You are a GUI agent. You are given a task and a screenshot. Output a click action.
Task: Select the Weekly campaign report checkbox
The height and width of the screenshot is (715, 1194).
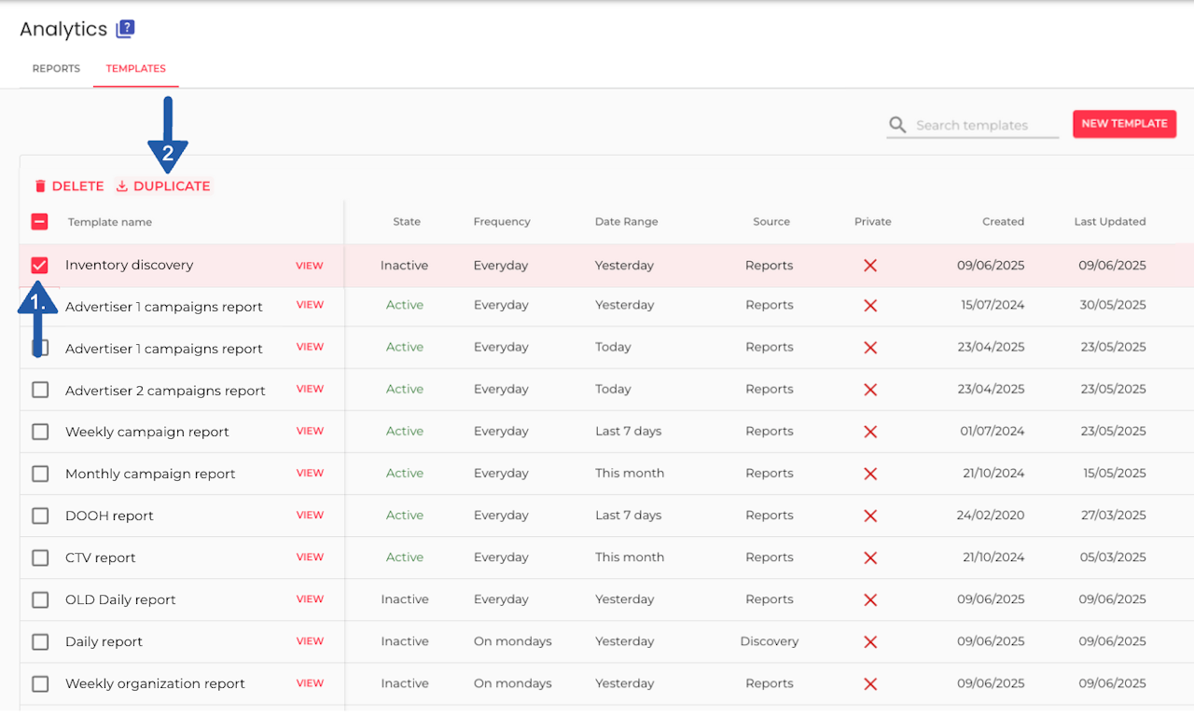point(40,432)
